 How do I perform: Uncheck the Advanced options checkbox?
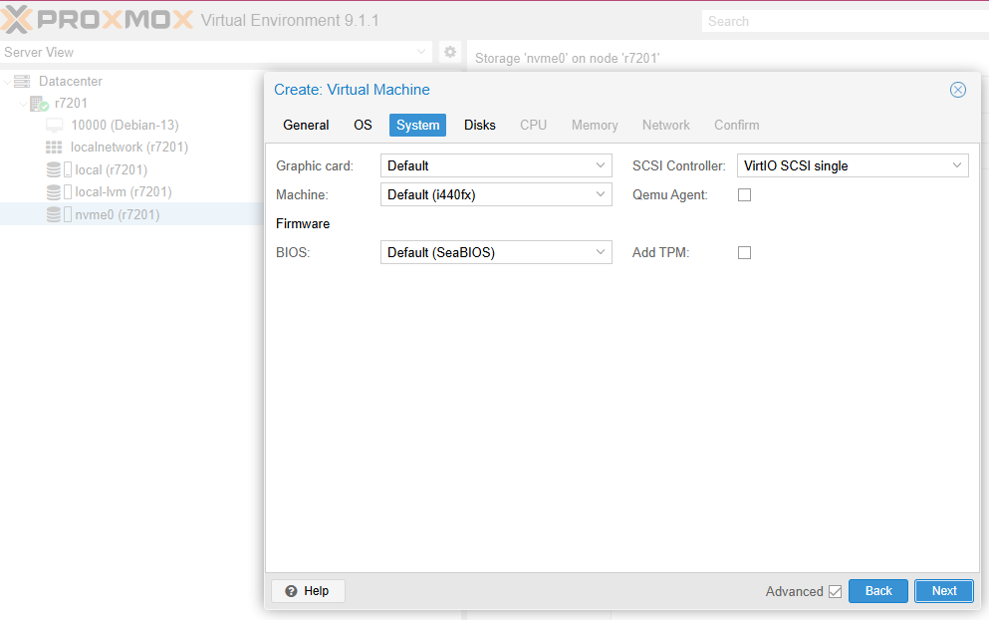[x=835, y=592]
